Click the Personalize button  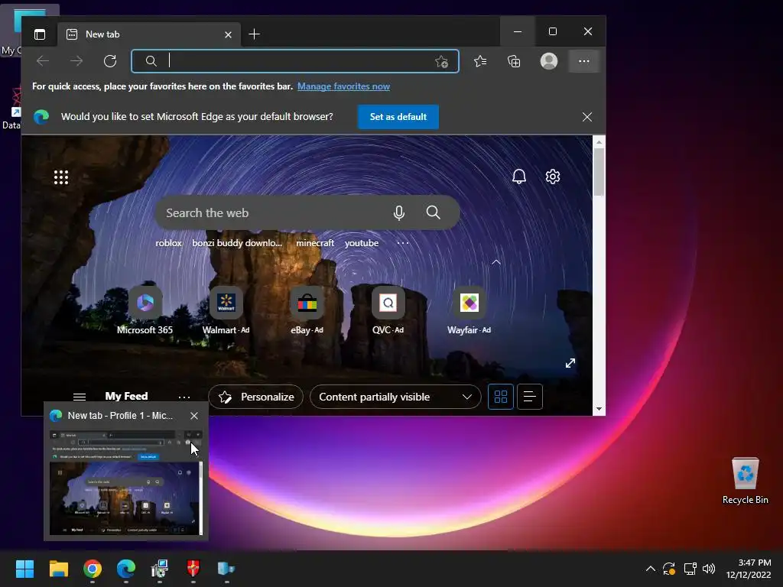(255, 397)
